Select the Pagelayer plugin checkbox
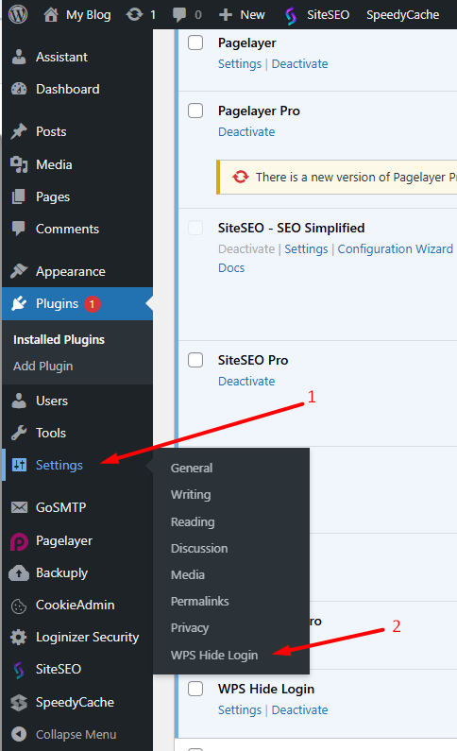The width and height of the screenshot is (457, 751). [195, 43]
